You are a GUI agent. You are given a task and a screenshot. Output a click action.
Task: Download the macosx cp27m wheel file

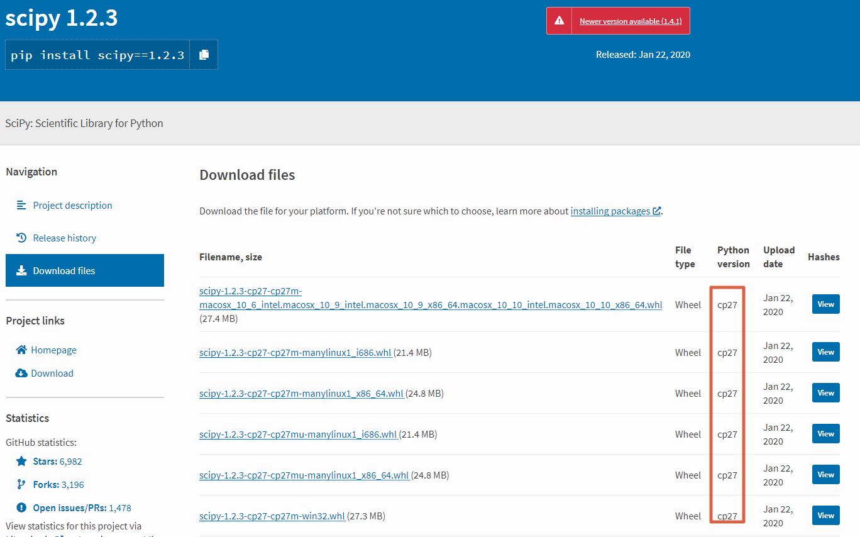431,298
